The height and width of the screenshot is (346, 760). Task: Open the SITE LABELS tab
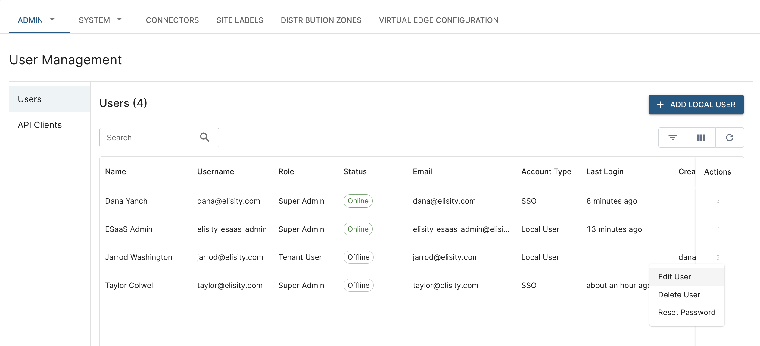click(240, 20)
